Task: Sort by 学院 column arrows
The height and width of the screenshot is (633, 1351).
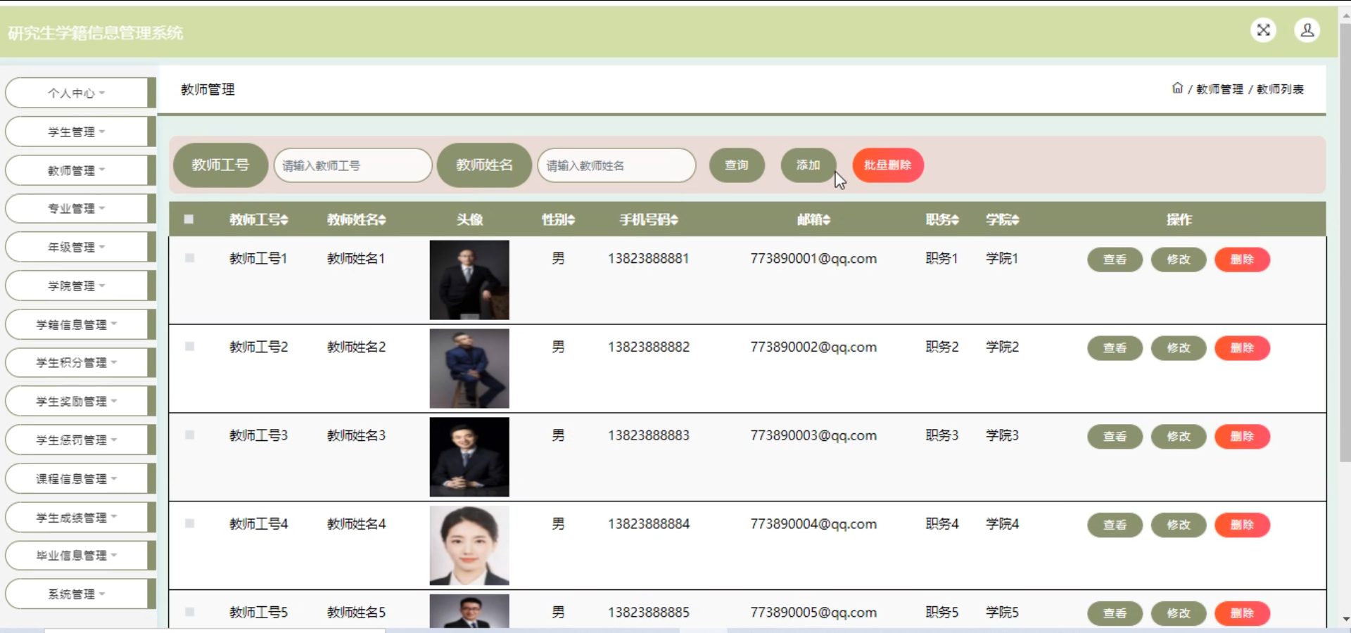Action: click(1015, 220)
